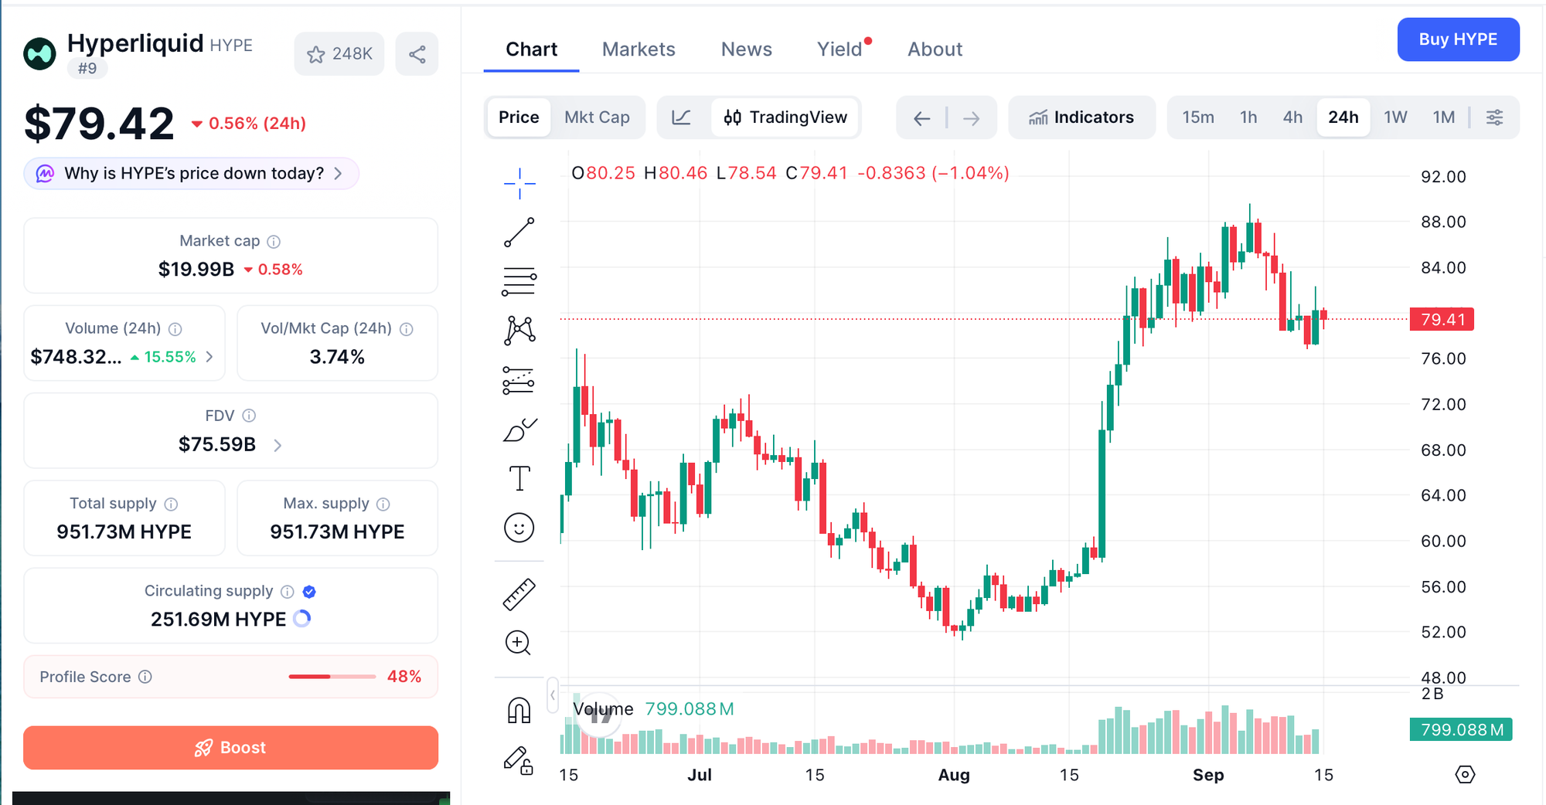Select the ruler measure tool

coord(519,594)
